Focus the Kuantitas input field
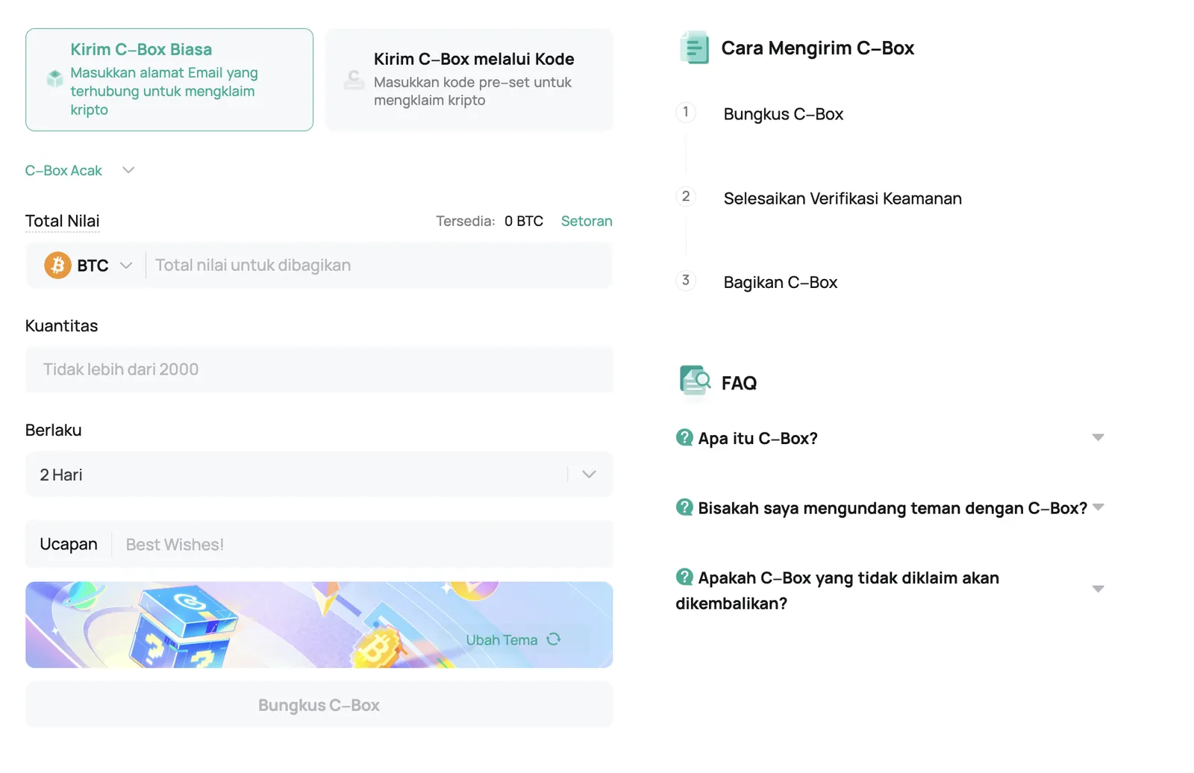 (x=319, y=369)
